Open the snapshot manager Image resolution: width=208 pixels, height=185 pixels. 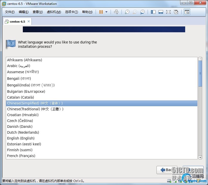(x=143, y=12)
